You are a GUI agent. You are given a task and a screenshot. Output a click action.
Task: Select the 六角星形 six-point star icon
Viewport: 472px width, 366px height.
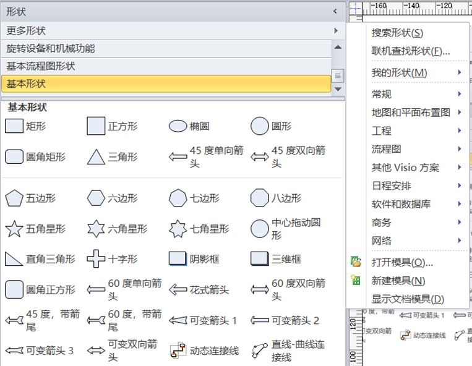click(96, 229)
